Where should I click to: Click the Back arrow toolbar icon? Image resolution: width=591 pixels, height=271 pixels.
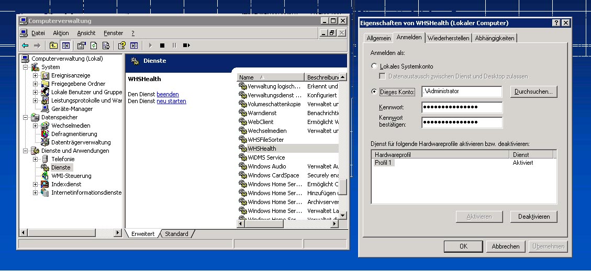pyautogui.click(x=25, y=46)
